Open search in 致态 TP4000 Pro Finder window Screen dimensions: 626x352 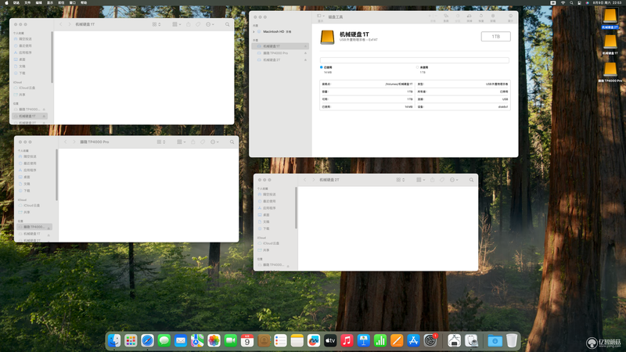point(232,142)
